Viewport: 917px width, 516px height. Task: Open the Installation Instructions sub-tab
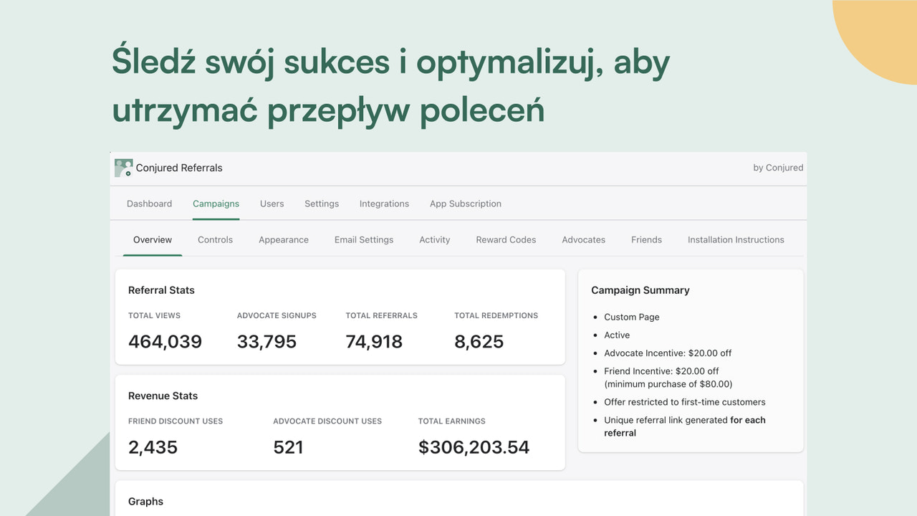pos(736,239)
